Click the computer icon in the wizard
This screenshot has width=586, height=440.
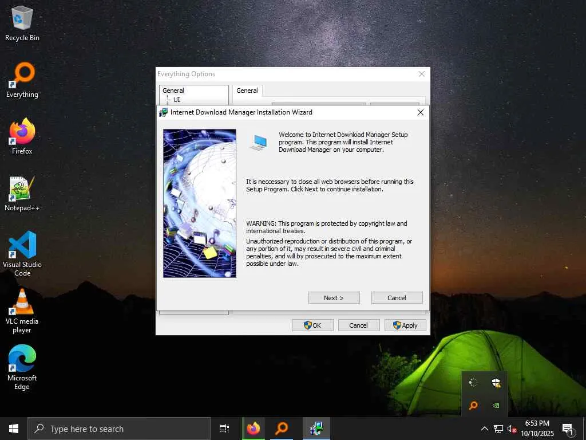pos(259,143)
